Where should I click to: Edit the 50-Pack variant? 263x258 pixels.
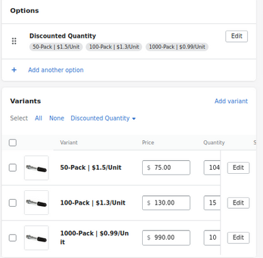[x=238, y=168]
